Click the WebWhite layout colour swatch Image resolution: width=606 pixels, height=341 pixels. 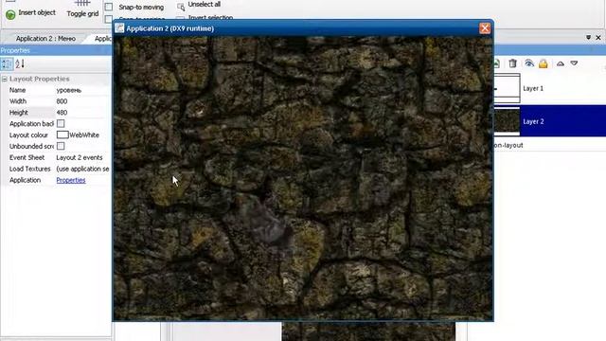pyautogui.click(x=62, y=135)
